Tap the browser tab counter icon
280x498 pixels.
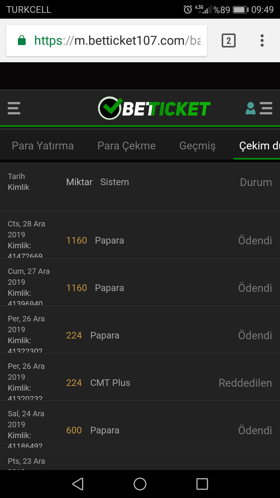pyautogui.click(x=229, y=40)
